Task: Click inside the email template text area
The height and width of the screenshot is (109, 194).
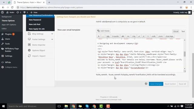Action: 140,55
